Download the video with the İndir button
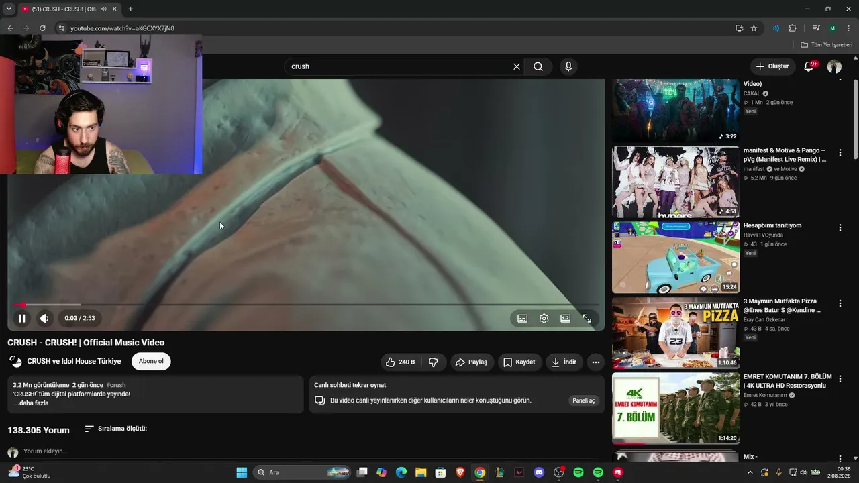The width and height of the screenshot is (859, 483). coord(564,362)
